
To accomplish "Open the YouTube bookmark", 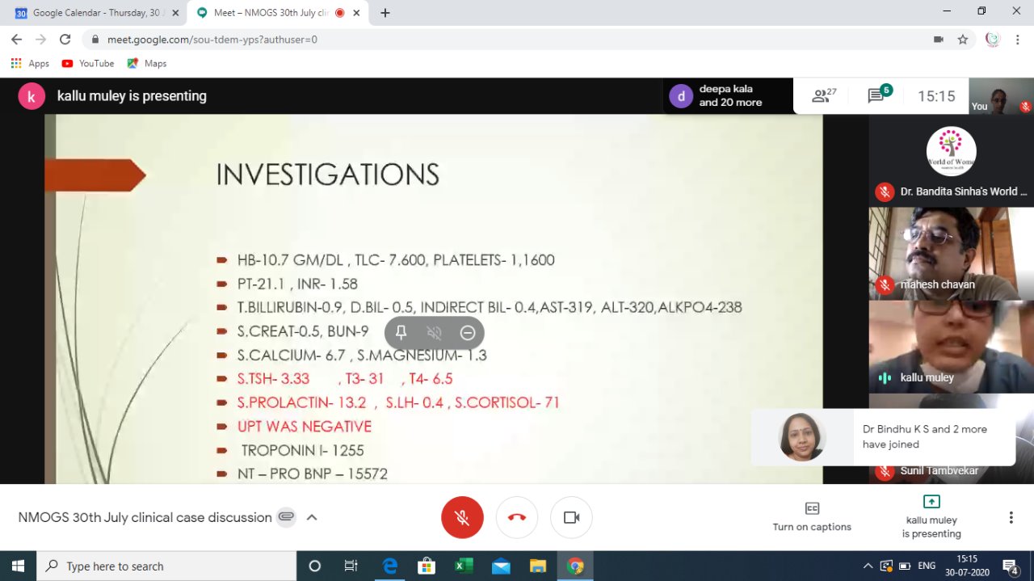I will coord(88,63).
